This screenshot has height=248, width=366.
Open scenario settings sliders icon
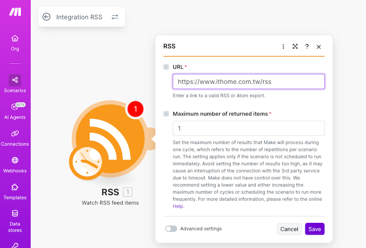pyautogui.click(x=115, y=17)
